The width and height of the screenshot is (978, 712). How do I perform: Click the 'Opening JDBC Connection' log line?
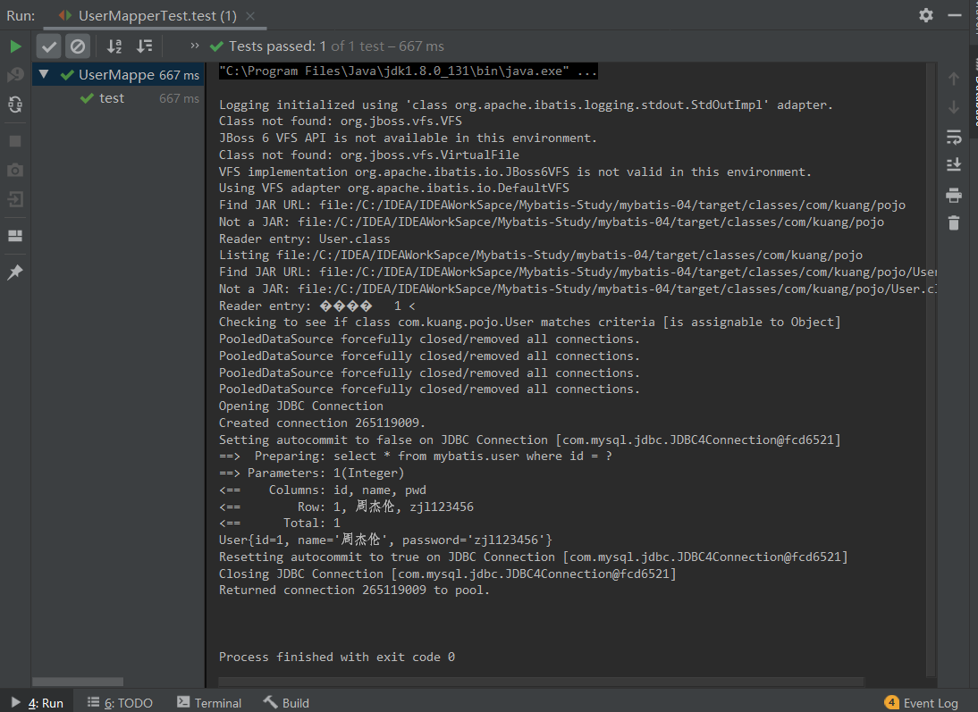coord(300,406)
